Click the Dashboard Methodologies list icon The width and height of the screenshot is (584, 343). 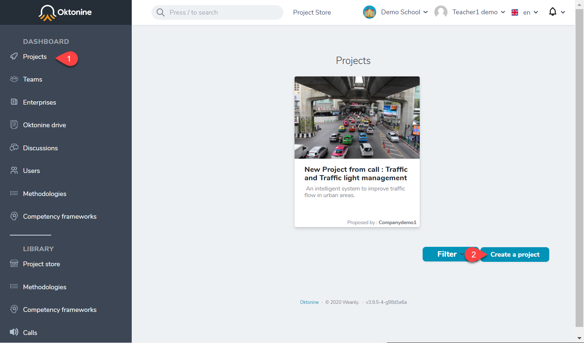[14, 193]
